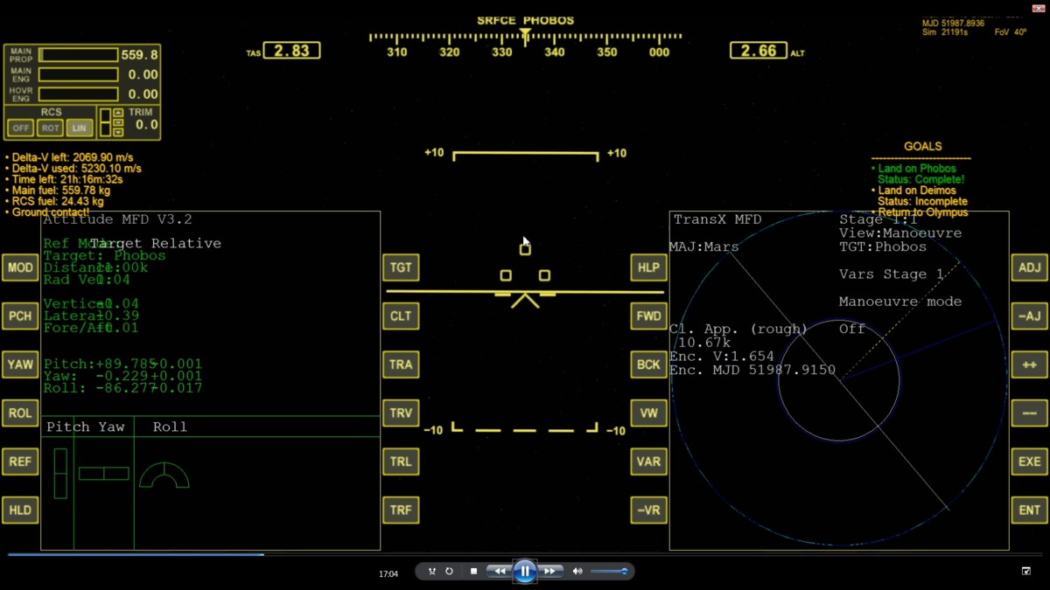This screenshot has width=1050, height=590.
Task: Click the TRV MFD button
Action: point(401,413)
